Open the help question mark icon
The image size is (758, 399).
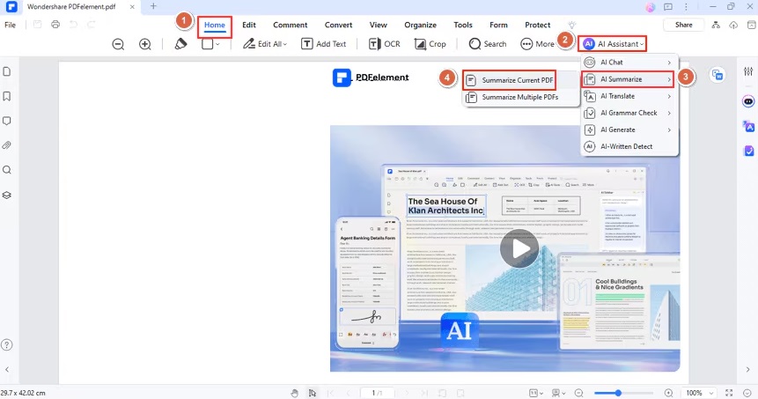click(x=7, y=345)
